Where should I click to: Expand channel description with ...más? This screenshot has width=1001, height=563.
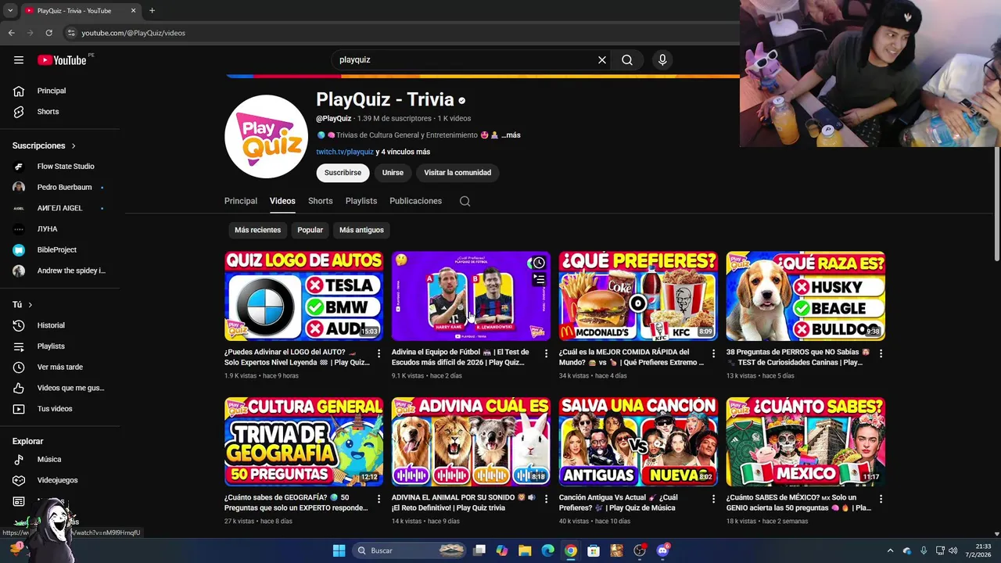511,135
